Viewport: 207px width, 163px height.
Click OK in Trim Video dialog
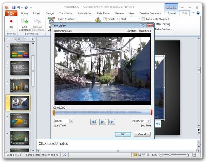coord(123,134)
